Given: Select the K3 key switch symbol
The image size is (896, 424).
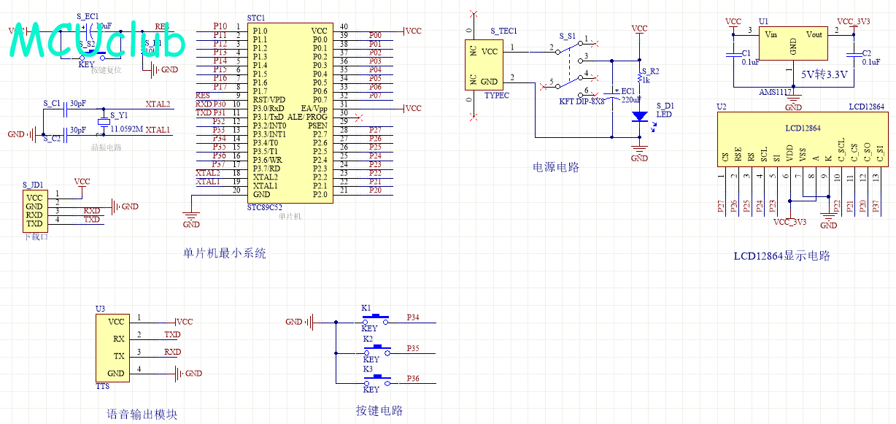Looking at the screenshot, I should (x=375, y=381).
